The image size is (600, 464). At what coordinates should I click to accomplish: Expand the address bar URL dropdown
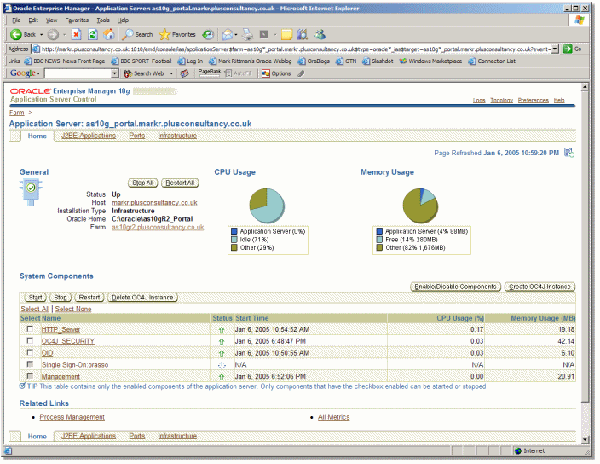click(555, 49)
